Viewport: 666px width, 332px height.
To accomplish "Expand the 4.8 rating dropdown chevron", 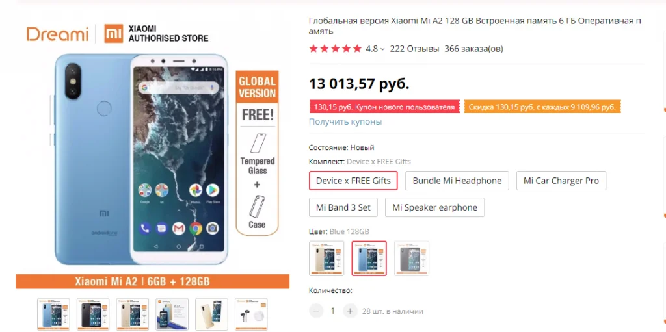I will click(382, 49).
